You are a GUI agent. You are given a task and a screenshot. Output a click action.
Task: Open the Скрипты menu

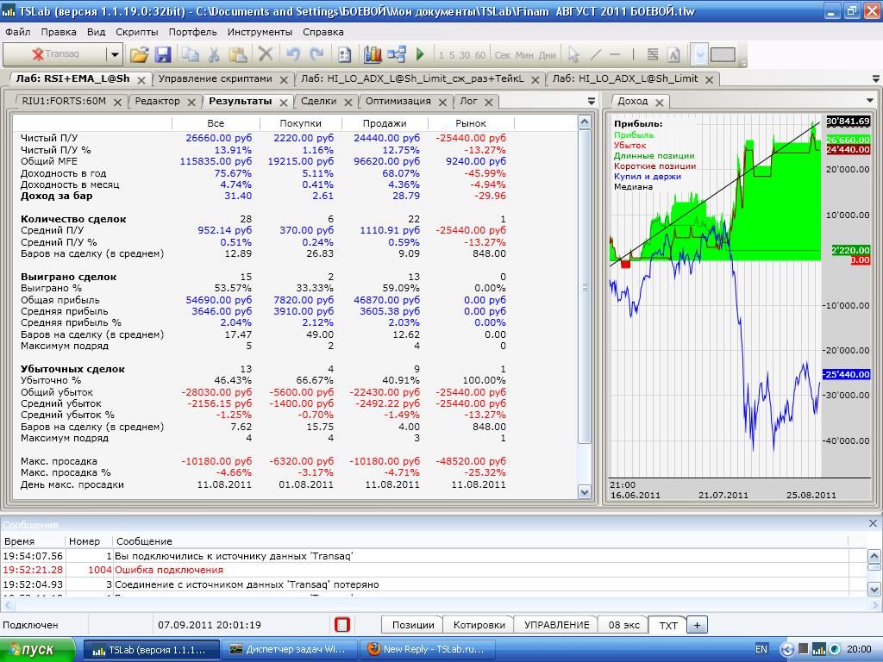pyautogui.click(x=136, y=32)
